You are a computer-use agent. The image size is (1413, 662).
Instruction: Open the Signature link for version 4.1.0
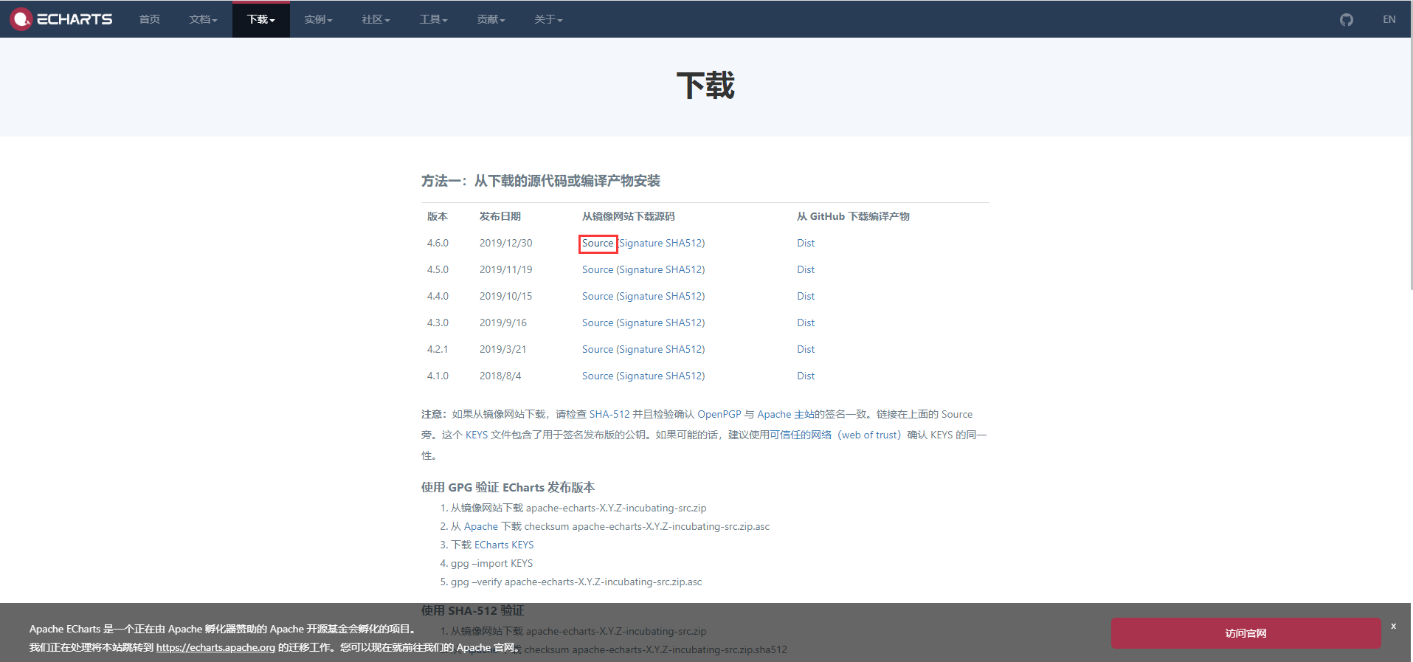641,376
